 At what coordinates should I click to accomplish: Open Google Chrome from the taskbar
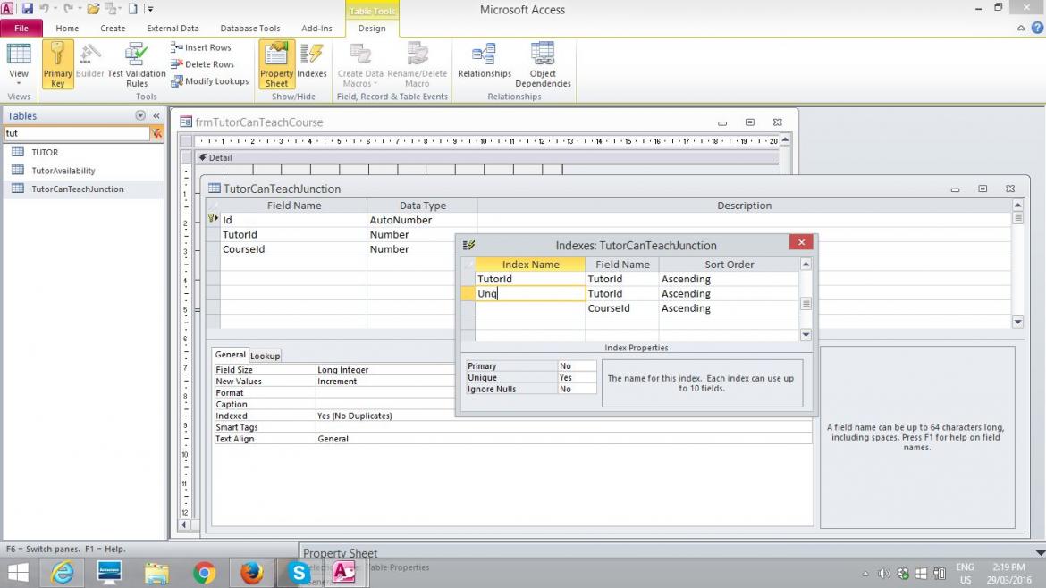[204, 573]
